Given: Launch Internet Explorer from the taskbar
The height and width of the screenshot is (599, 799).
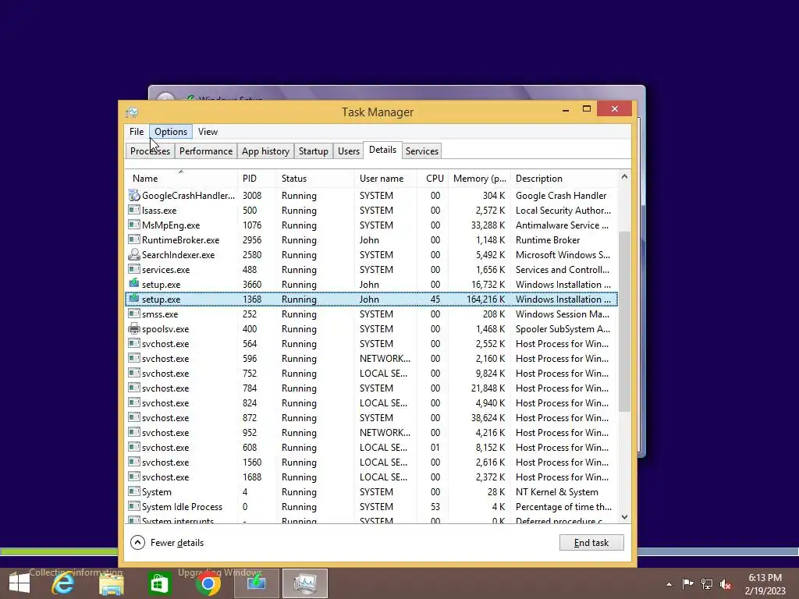Looking at the screenshot, I should click(63, 583).
